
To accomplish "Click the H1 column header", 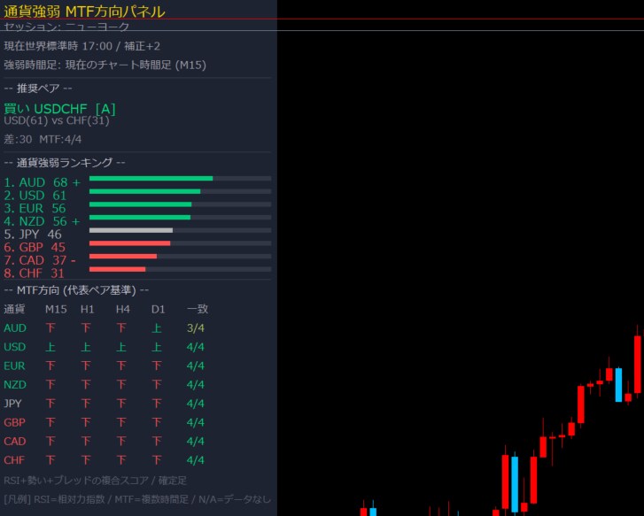I will [x=87, y=309].
